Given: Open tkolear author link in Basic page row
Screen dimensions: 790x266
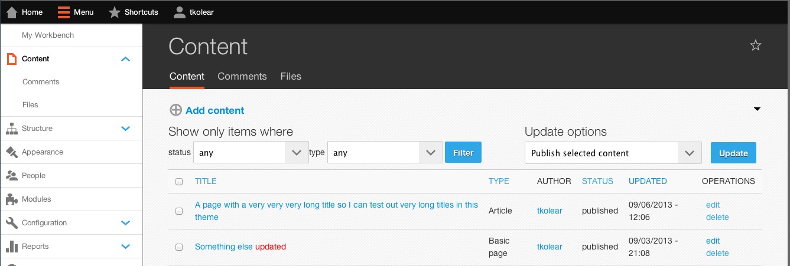Looking at the screenshot, I should coord(550,247).
